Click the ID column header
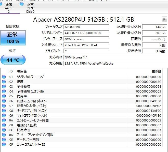Screen dimensions: 168x152 pos(11,71)
